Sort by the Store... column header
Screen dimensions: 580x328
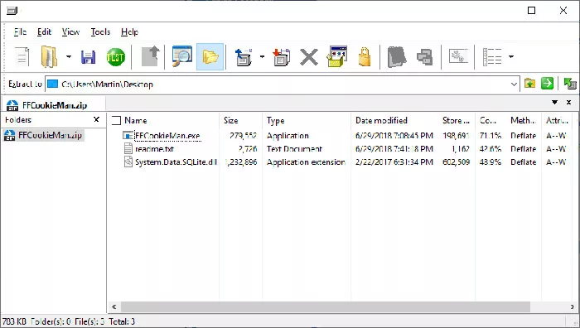[x=456, y=121]
